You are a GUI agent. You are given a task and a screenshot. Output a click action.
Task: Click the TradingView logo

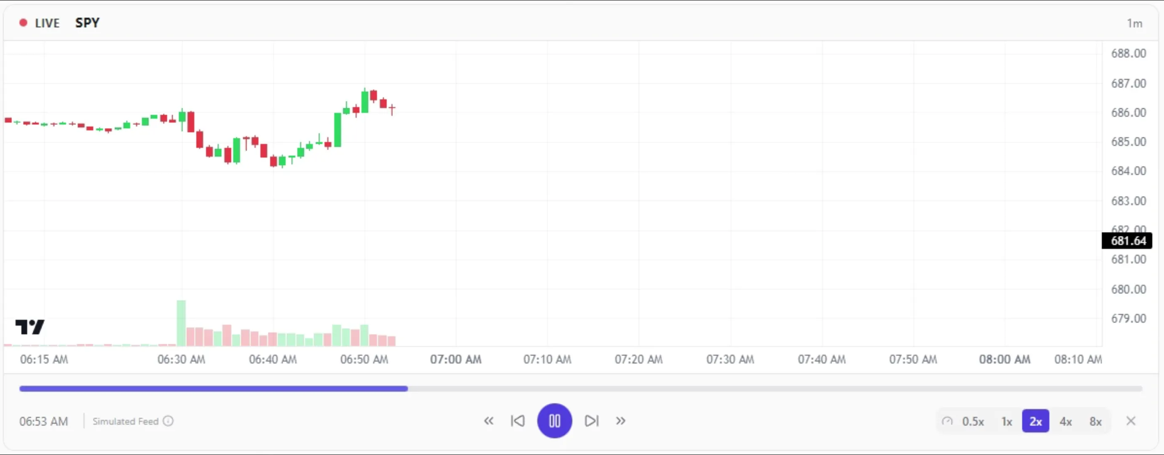(x=30, y=327)
